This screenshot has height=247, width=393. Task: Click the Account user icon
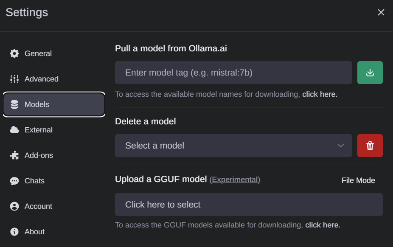[14, 206]
